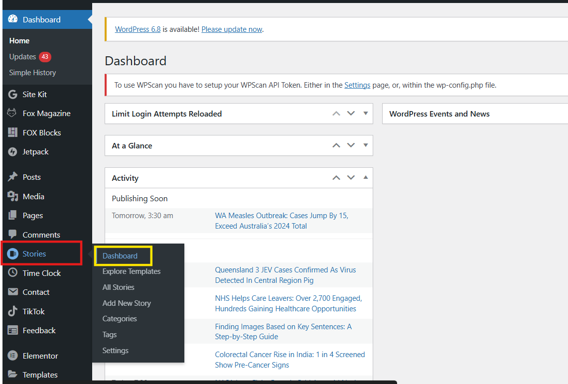Move At a Glance widget up
Screen dimensions: 568x384
336,145
